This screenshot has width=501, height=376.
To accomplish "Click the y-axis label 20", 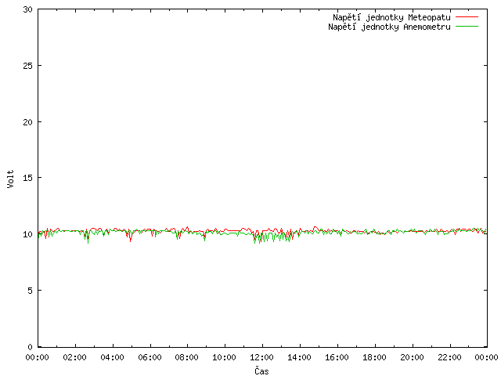I will (28, 122).
